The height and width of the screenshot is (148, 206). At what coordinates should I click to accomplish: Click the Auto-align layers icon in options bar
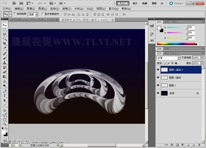pyautogui.click(x=124, y=14)
